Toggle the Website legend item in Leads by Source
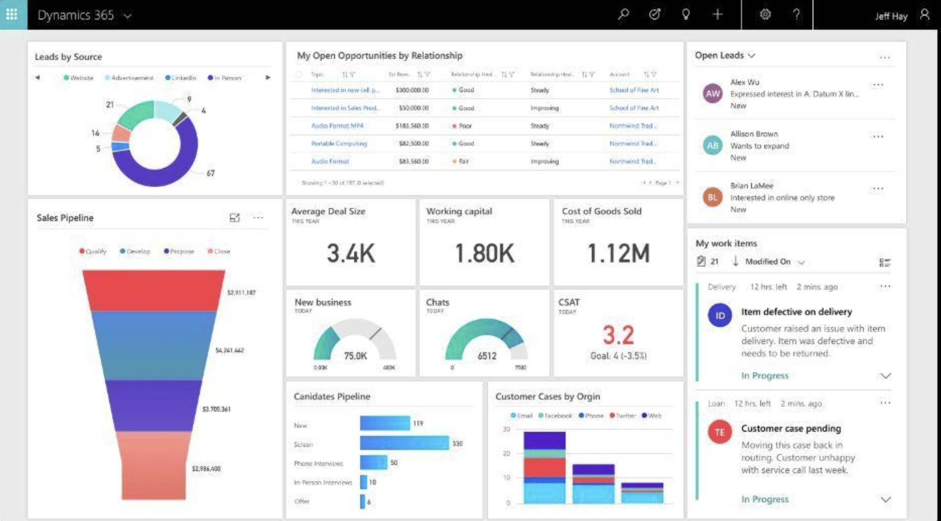 tap(78, 78)
